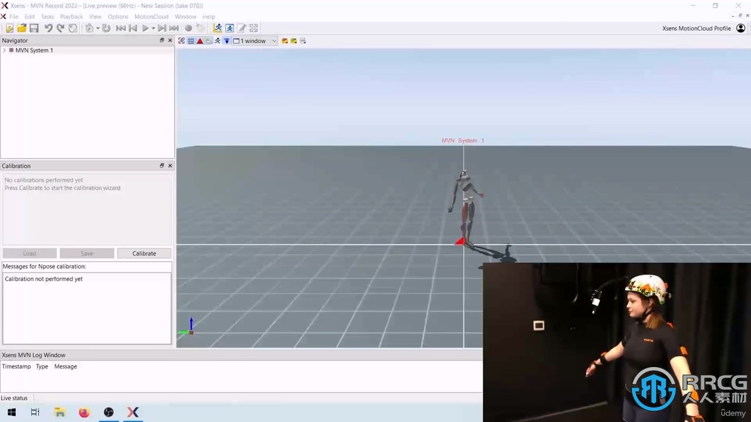Toggle the viewport running figure icon

coord(218,41)
